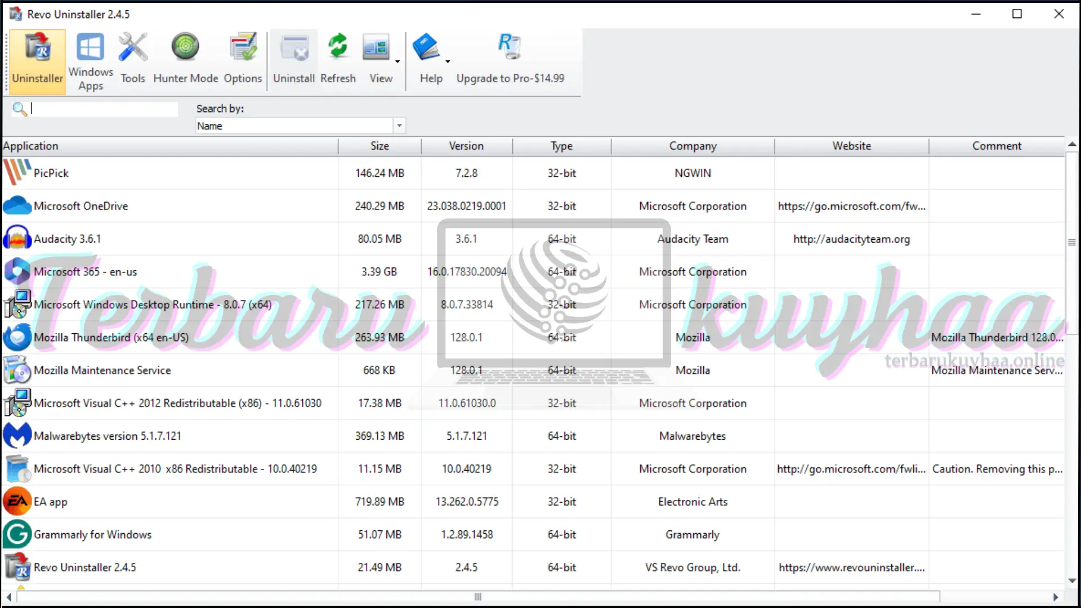Viewport: 1081px width, 608px height.
Task: Click the Company column header
Action: [692, 145]
